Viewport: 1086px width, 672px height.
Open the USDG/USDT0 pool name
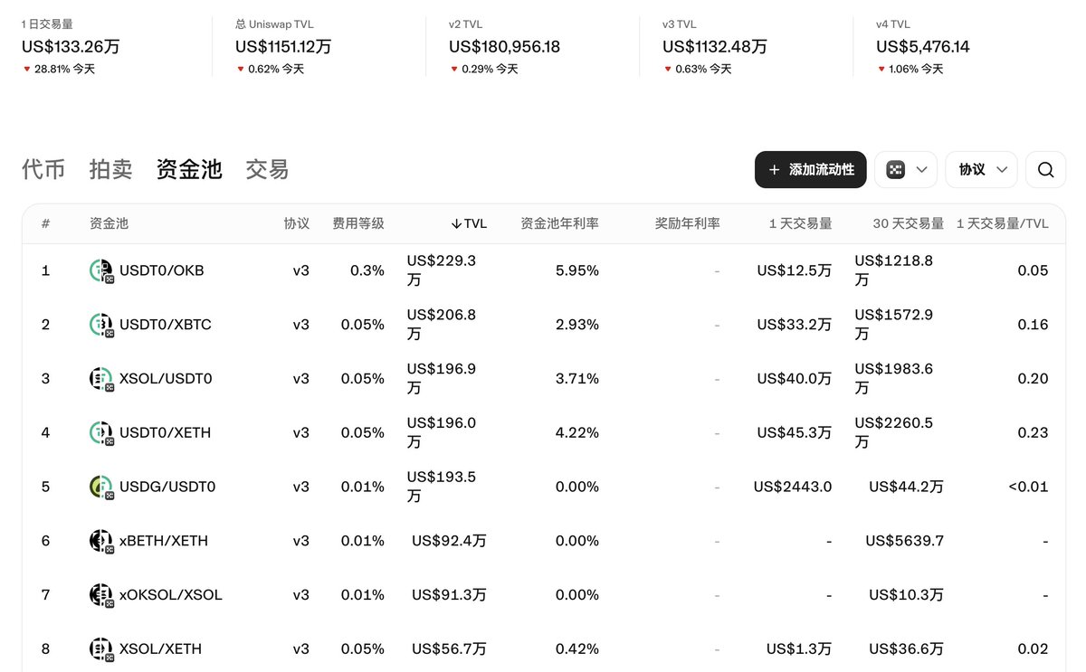pyautogui.click(x=167, y=487)
